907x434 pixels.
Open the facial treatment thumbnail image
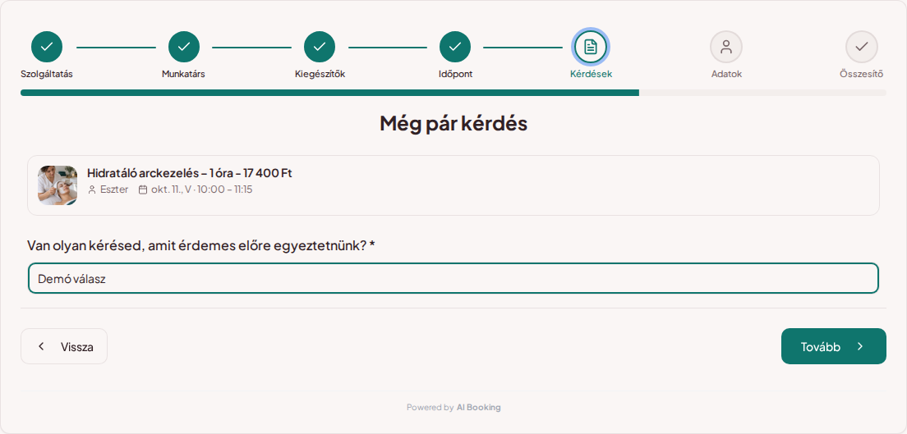pyautogui.click(x=58, y=185)
